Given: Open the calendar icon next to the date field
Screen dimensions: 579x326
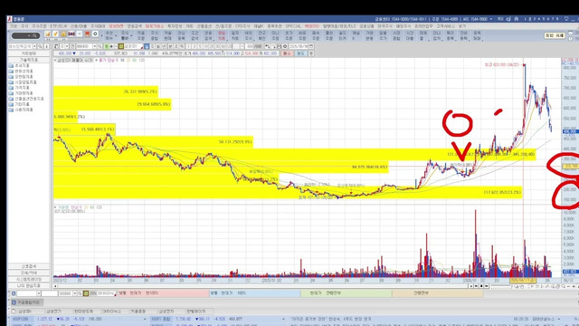Looking at the screenshot, I should [311, 46].
